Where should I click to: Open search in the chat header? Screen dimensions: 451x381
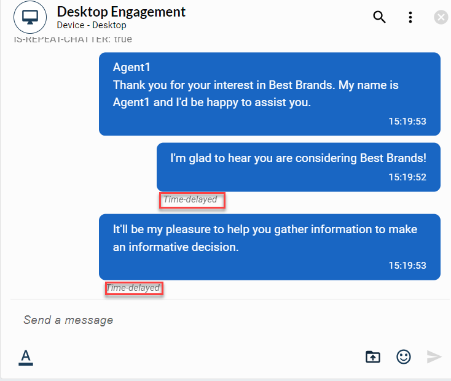click(379, 17)
